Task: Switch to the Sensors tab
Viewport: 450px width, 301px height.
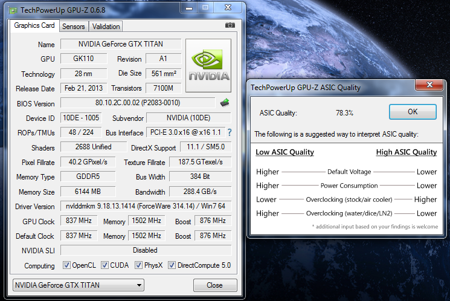Action: 74,27
